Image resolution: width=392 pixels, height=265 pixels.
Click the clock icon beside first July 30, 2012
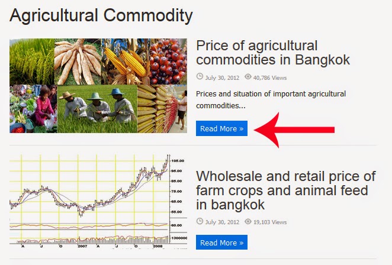tap(200, 76)
